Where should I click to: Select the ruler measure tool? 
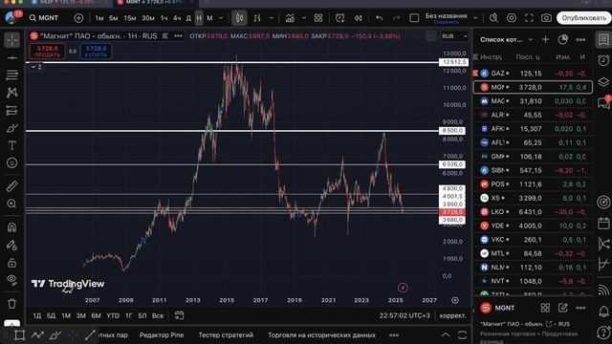pos(12,186)
